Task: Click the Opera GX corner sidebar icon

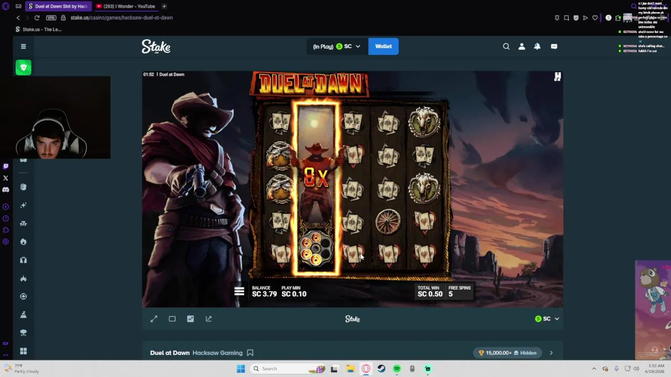Action: [6, 343]
